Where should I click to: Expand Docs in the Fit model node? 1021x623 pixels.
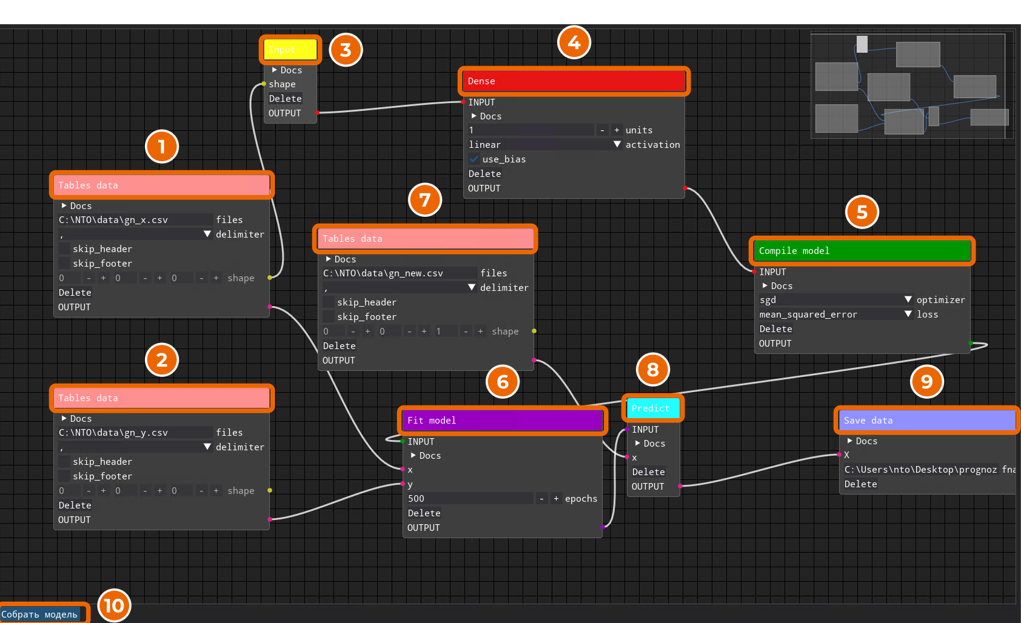tap(426, 456)
